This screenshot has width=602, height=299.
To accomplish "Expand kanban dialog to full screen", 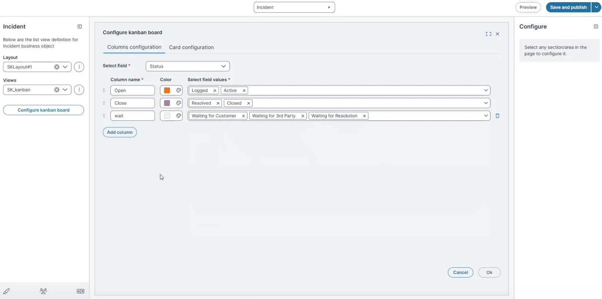I will (x=488, y=34).
